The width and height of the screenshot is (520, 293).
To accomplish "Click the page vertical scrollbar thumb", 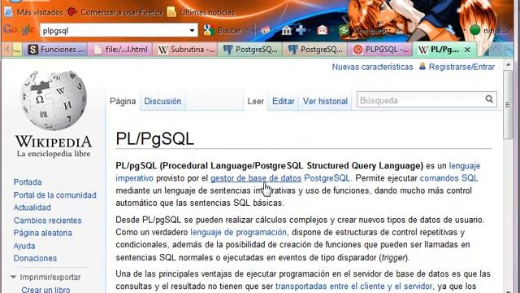I will tap(508, 105).
